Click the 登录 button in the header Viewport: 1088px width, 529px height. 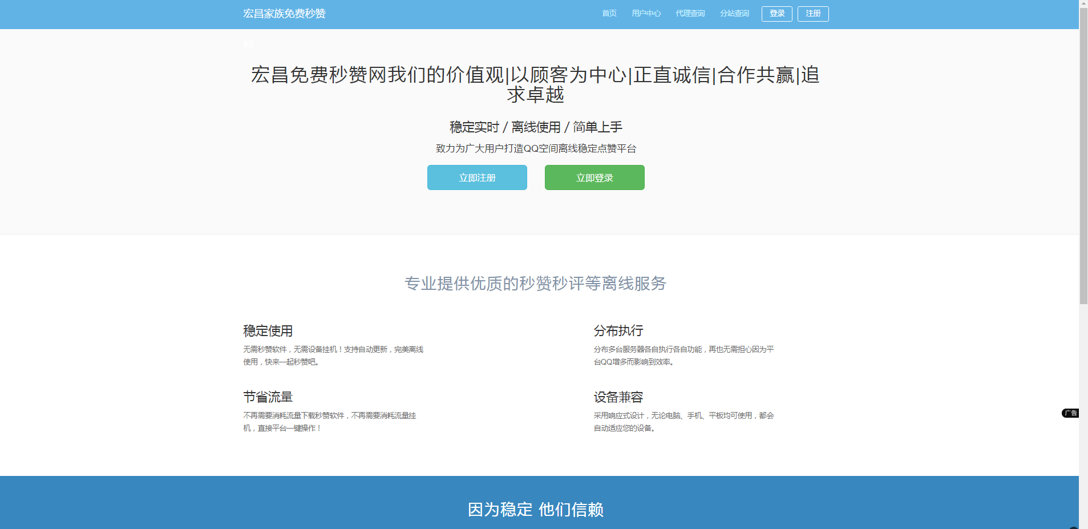tap(777, 14)
